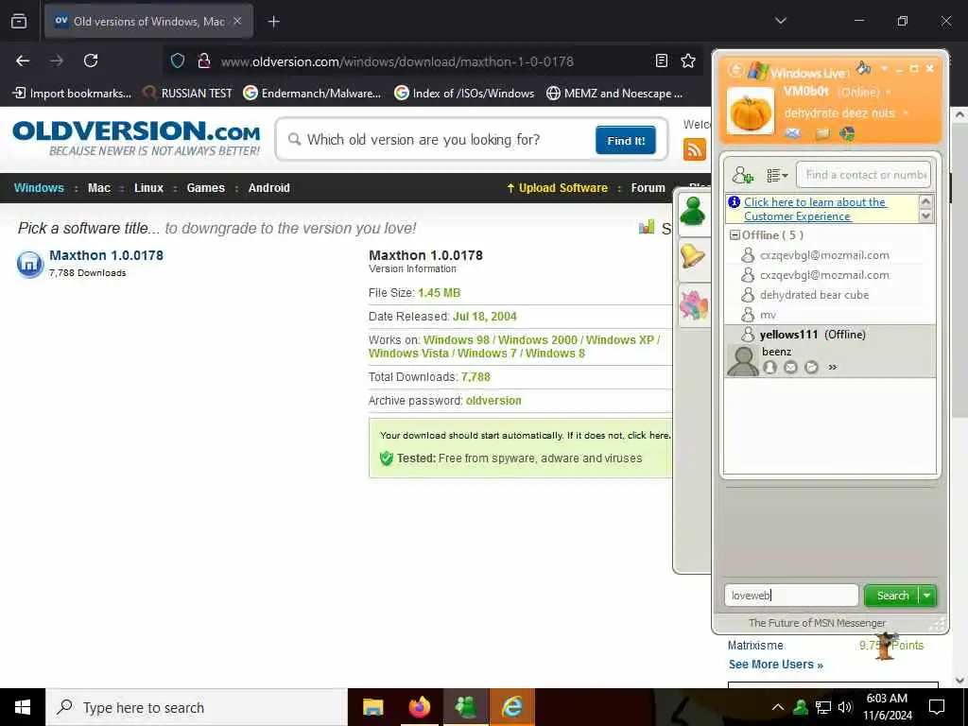Click the MSN Today globe icon

tap(848, 133)
